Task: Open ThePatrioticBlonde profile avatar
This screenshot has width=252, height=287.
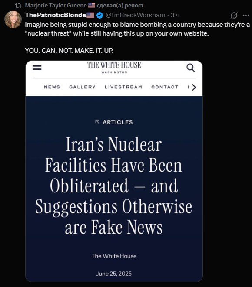Action: pyautogui.click(x=13, y=19)
